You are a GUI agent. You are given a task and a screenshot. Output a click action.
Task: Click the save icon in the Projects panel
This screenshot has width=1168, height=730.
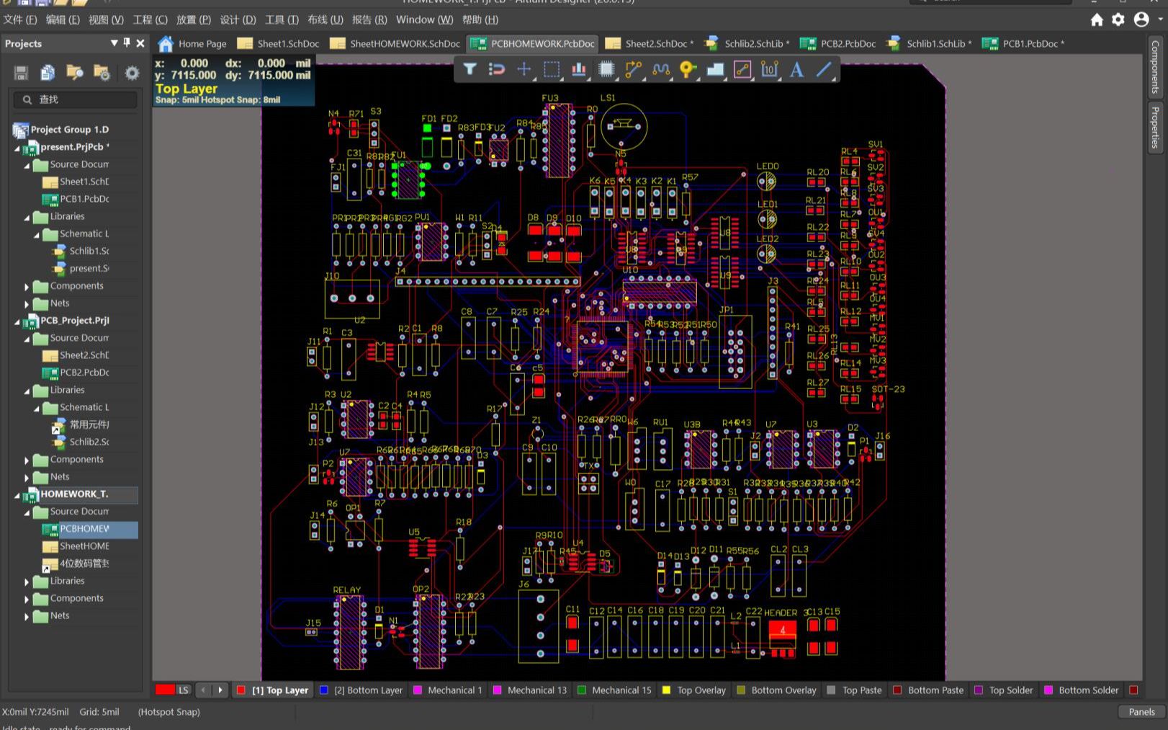(20, 72)
